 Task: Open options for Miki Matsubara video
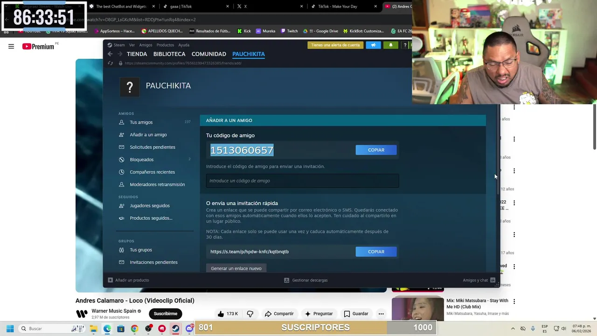(x=514, y=301)
